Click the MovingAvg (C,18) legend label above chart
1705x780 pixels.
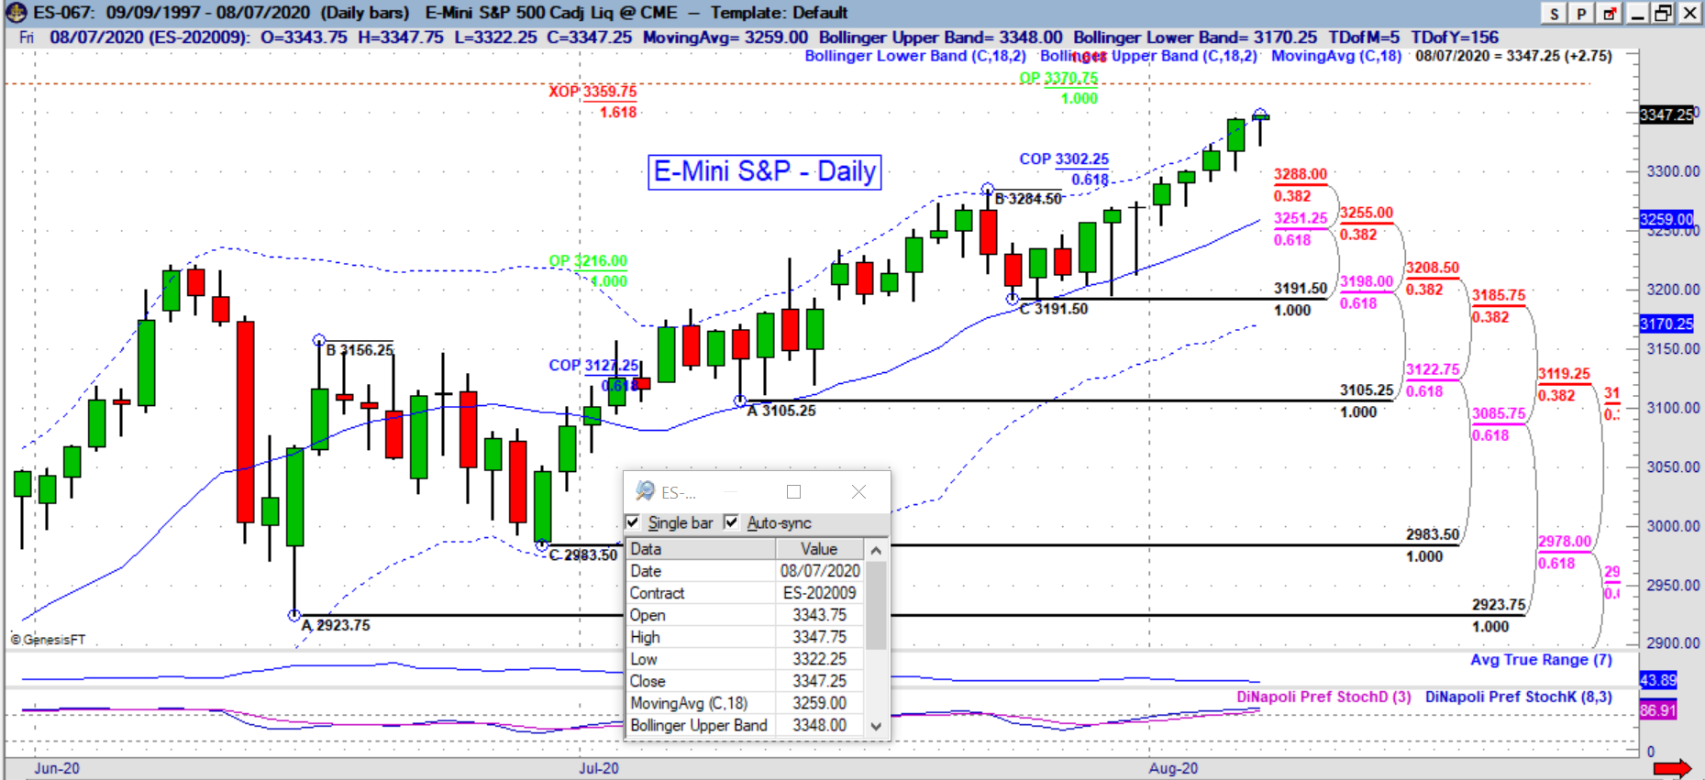point(1336,56)
